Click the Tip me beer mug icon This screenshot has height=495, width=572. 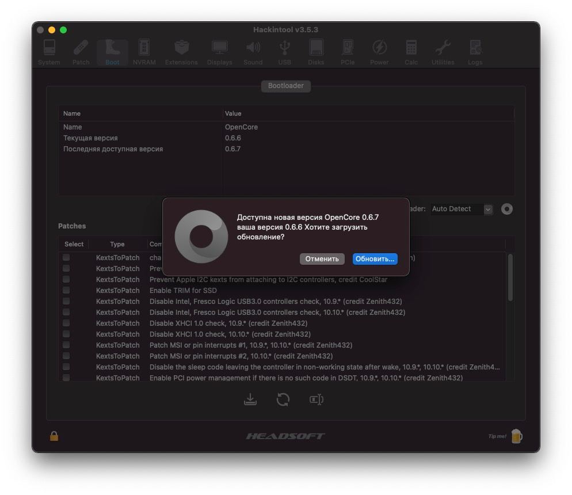click(517, 436)
